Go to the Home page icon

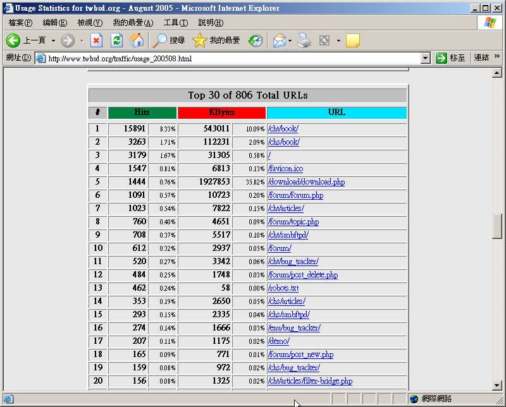[136, 40]
